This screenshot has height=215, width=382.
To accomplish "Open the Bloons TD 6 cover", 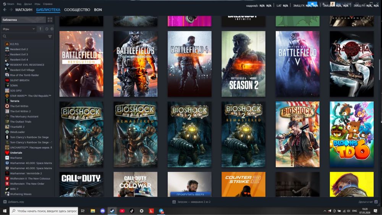I will (x=351, y=134).
